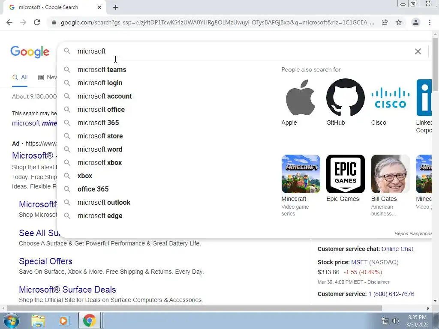
Task: Select suggestion microsoft 365
Action: click(x=98, y=123)
